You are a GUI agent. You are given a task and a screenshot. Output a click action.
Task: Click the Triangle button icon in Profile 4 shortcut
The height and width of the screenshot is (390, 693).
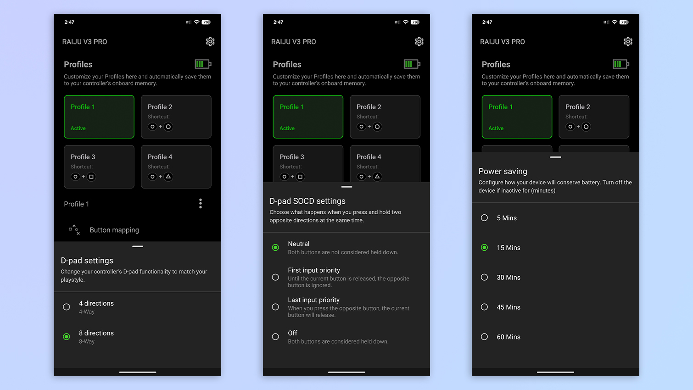[168, 177]
